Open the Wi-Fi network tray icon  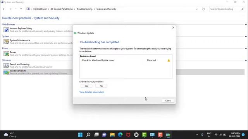(216, 135)
